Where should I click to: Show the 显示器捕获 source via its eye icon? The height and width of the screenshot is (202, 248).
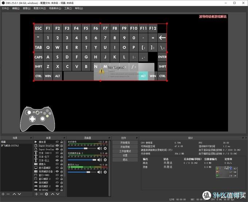point(57,168)
